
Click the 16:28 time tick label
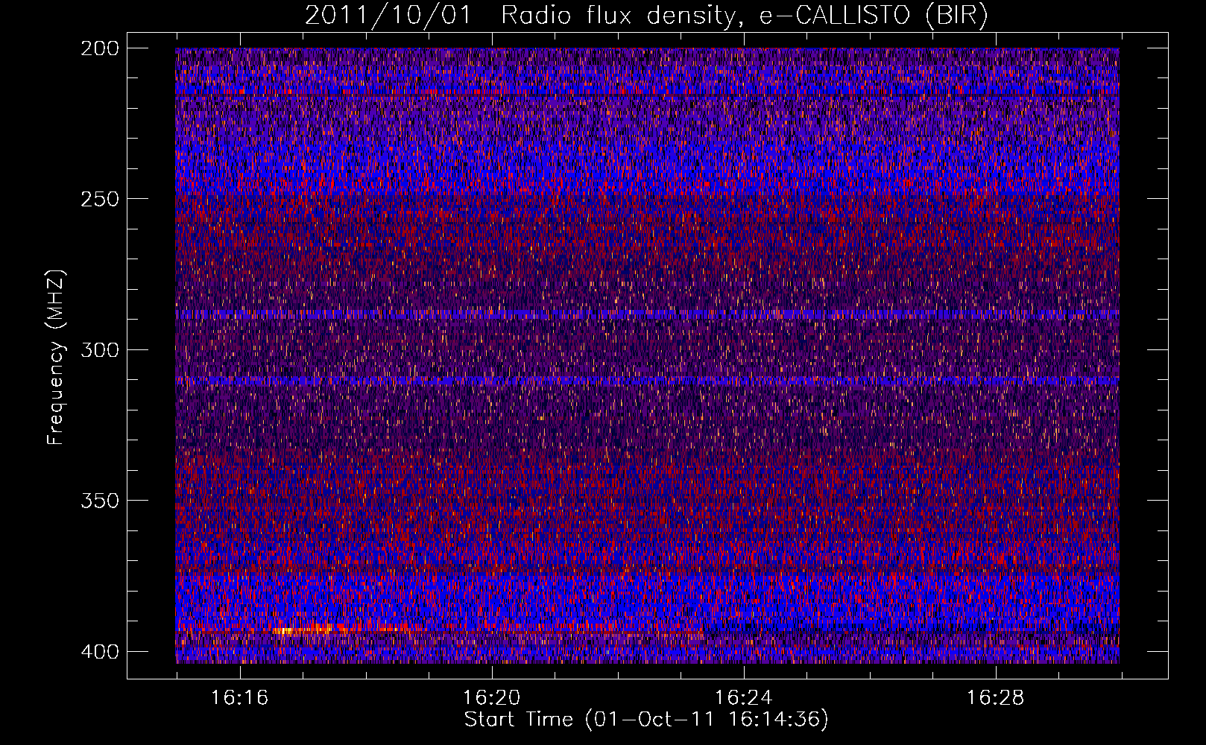click(x=995, y=697)
